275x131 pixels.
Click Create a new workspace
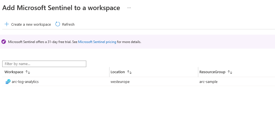click(31, 25)
